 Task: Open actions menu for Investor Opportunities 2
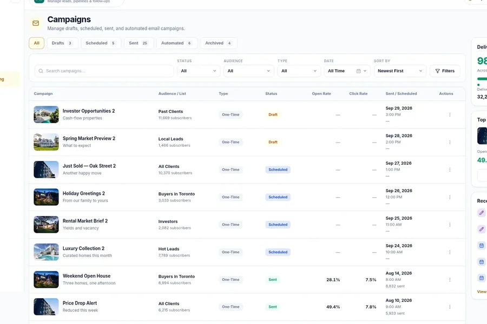tap(450, 114)
